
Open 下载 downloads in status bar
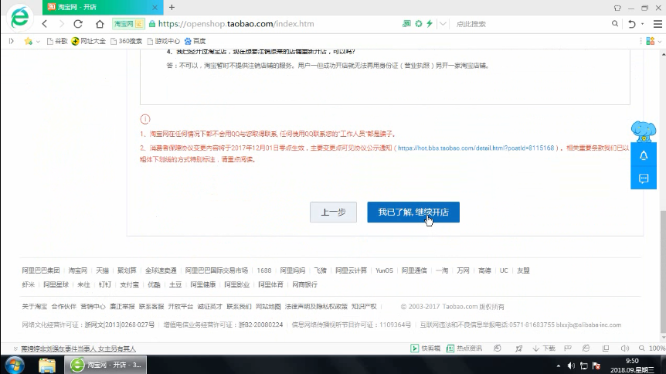544,348
